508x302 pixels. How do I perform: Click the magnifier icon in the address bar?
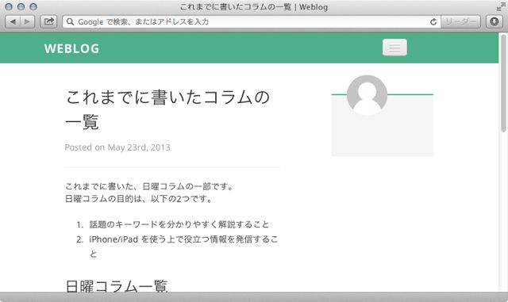[70, 21]
